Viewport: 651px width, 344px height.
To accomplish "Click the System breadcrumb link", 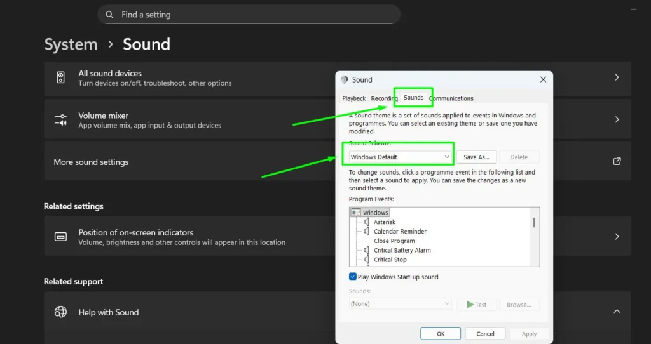I will click(71, 44).
